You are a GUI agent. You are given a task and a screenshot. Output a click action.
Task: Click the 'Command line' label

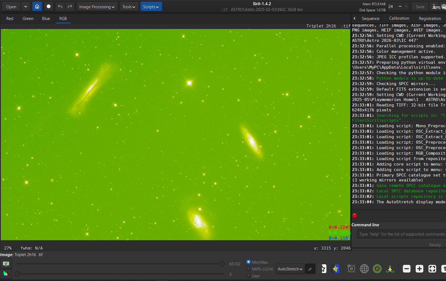tap(365, 225)
